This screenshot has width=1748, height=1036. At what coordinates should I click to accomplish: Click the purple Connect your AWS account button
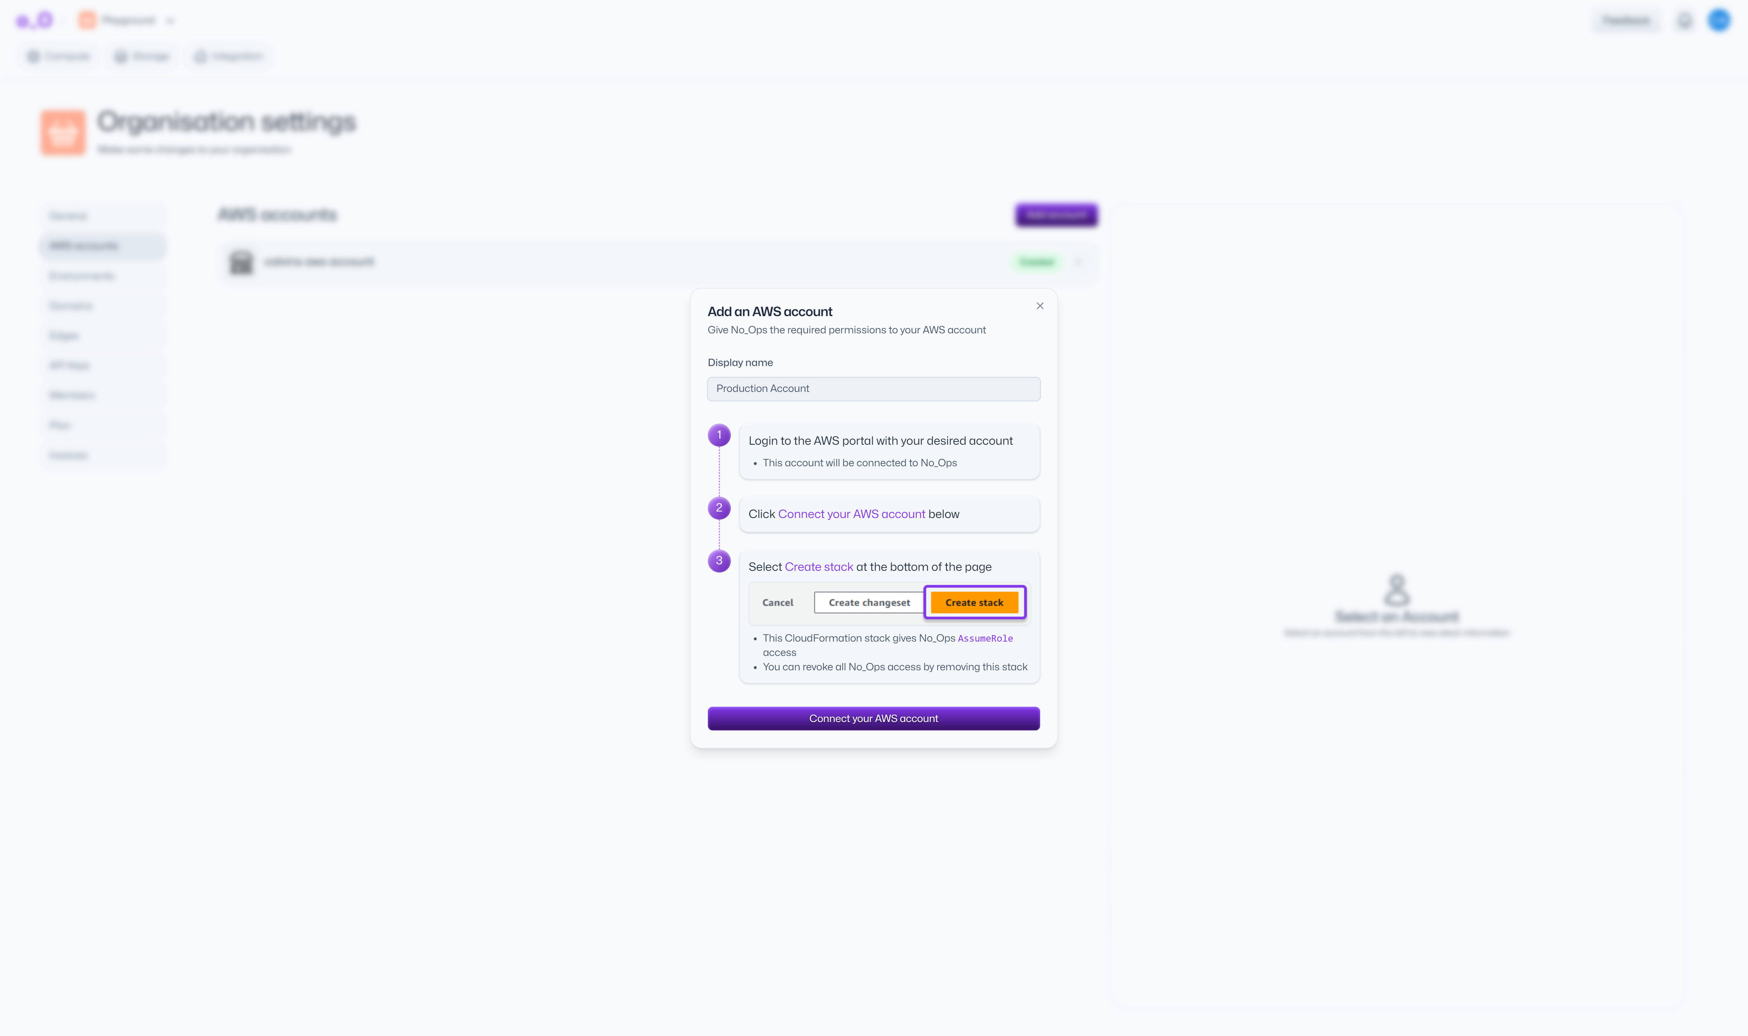click(874, 718)
